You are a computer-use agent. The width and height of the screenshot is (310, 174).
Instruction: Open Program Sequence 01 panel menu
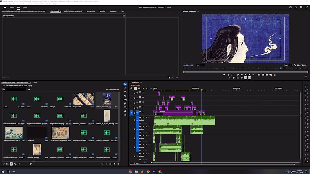[198, 11]
